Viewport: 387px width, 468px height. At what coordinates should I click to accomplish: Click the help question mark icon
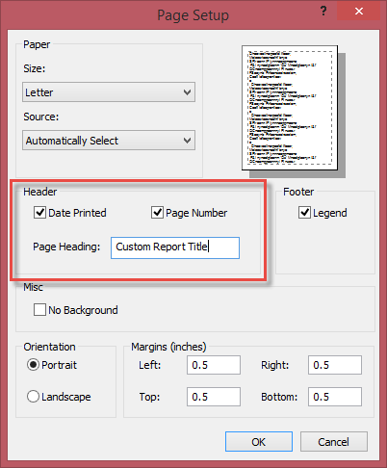click(x=323, y=12)
